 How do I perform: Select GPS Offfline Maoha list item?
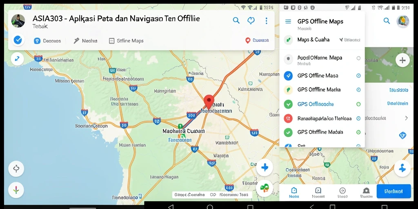point(322,90)
